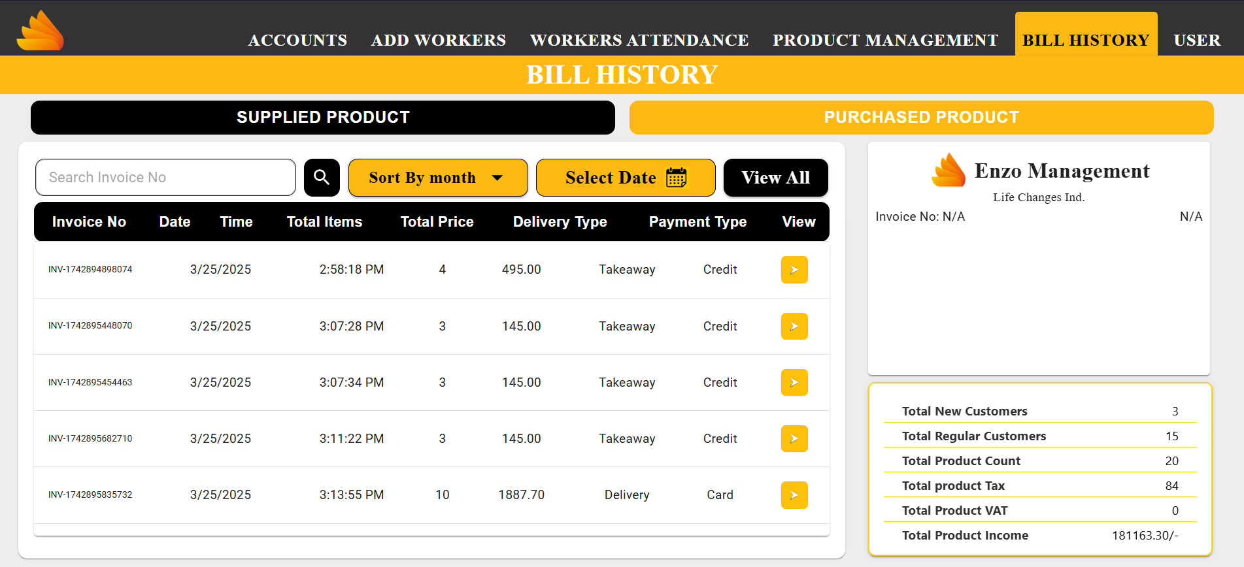Expand the Sort By month dropdown
The width and height of the screenshot is (1244, 567).
[x=437, y=178]
